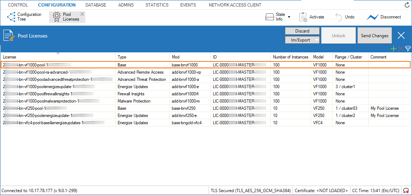This screenshot has width=412, height=195.
Task: Click the '1 / cluster83' cell
Action: point(350,108)
